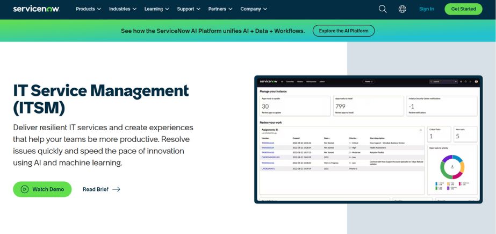Click the 'Manage your instance' heading in the preview
The width and height of the screenshot is (496, 234).
(274, 91)
